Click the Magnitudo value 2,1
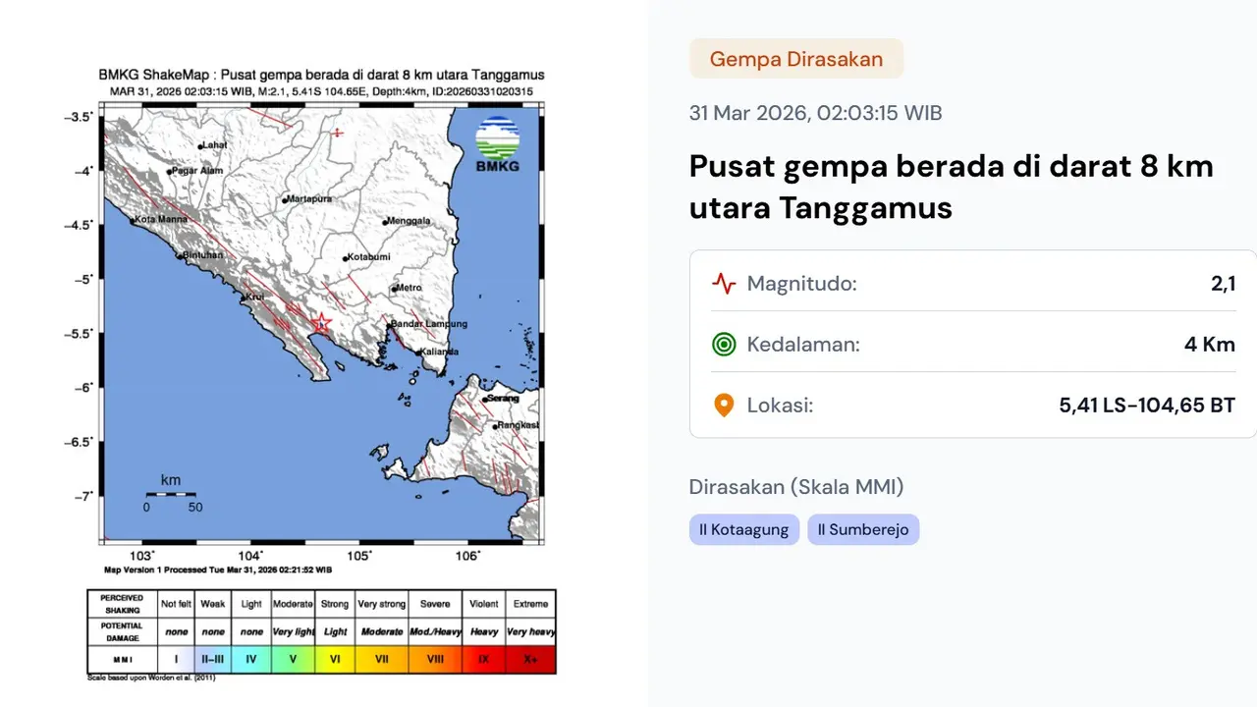 pos(1223,284)
